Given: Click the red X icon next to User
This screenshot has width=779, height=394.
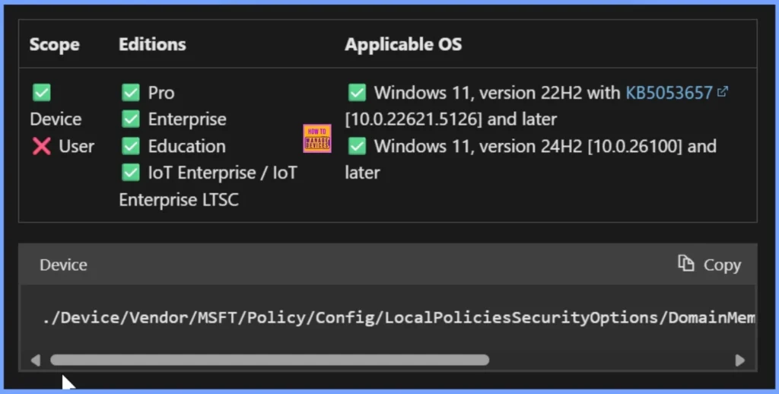Looking at the screenshot, I should tap(42, 146).
